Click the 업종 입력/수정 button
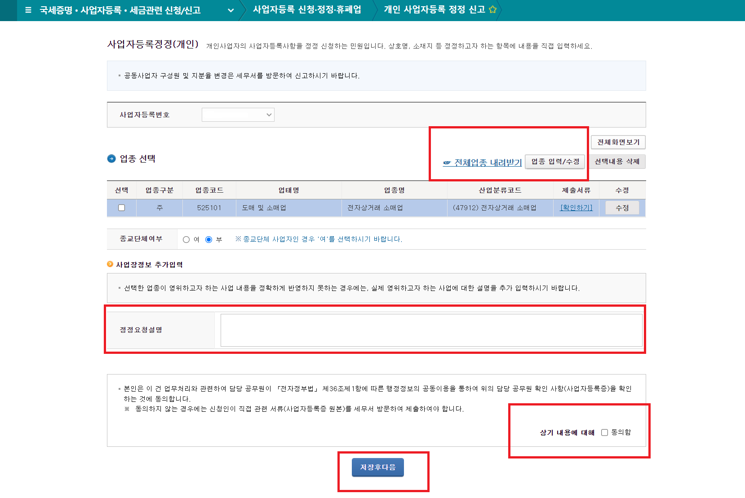Screen dimensions: 745x498 tap(555, 161)
